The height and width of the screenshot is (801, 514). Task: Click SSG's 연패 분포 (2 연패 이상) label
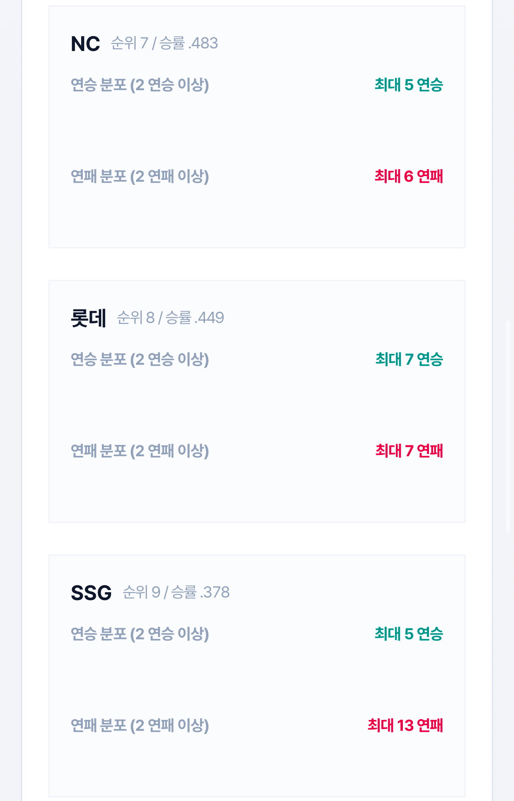(140, 725)
